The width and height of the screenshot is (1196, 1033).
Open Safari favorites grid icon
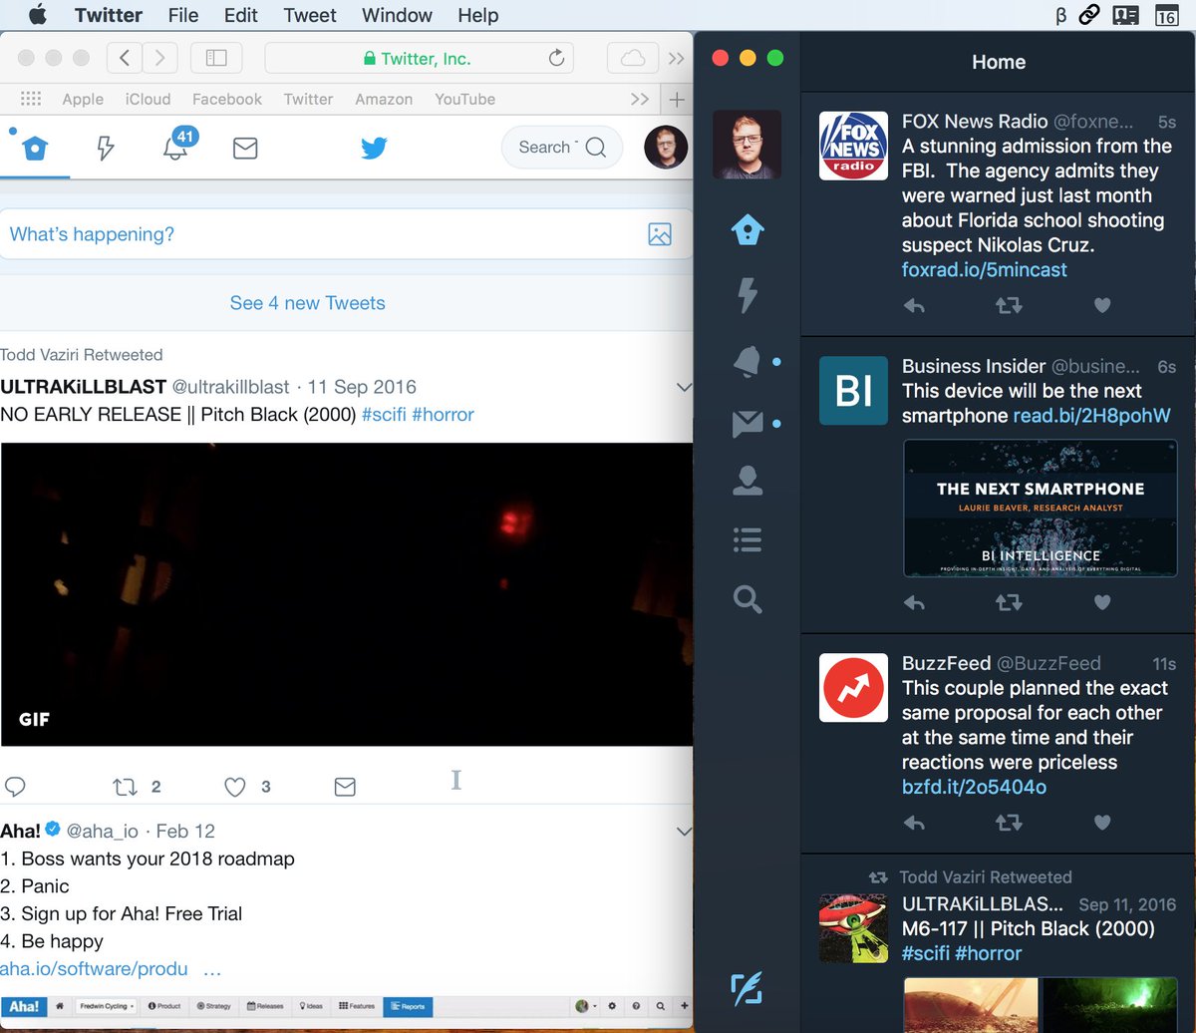pyautogui.click(x=31, y=99)
